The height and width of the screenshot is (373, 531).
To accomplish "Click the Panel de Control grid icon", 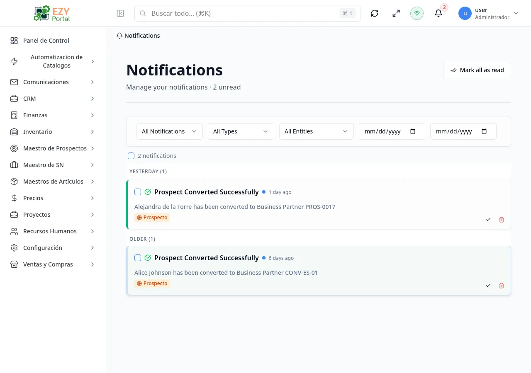I will tap(14, 41).
